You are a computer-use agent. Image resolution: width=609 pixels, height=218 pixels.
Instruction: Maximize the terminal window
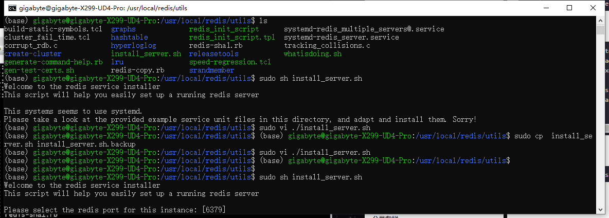[569, 8]
